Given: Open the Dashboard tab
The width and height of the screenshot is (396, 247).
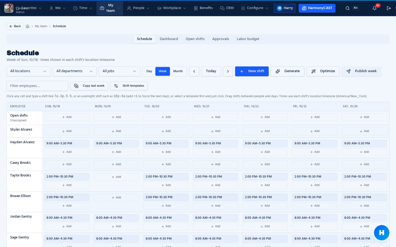Looking at the screenshot, I should click(169, 39).
